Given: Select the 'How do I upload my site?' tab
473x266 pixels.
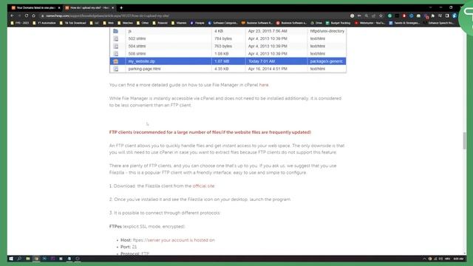Looking at the screenshot, I should pyautogui.click(x=89, y=7).
